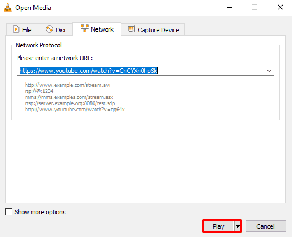Click the disc icon on Disc tab

pyautogui.click(x=50, y=29)
